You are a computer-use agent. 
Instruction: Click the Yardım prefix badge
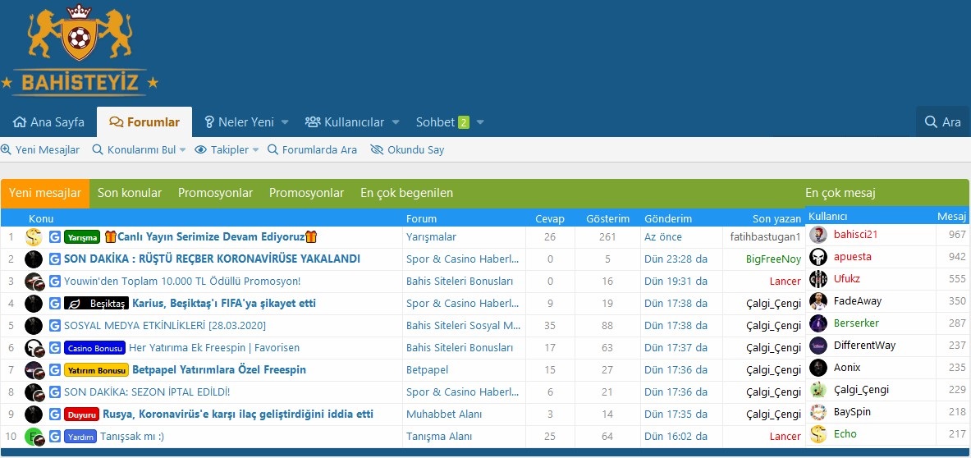tap(80, 437)
